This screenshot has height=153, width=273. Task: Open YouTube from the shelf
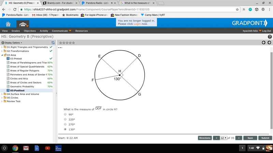[47, 148]
